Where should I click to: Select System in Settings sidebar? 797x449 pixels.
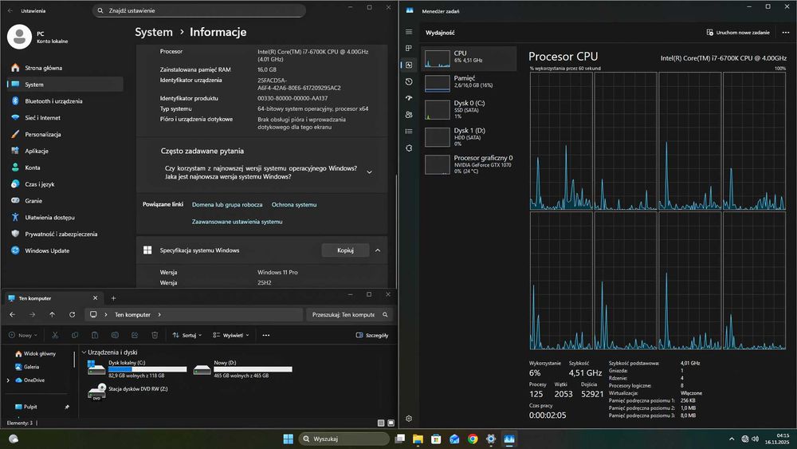tap(65, 85)
